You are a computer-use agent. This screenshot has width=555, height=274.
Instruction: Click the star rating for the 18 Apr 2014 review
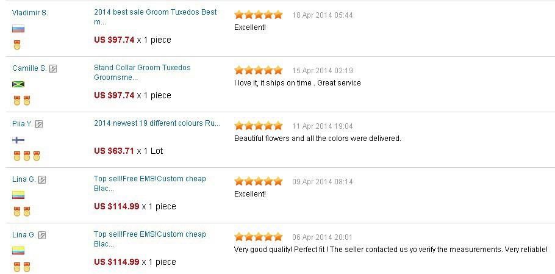click(x=259, y=15)
